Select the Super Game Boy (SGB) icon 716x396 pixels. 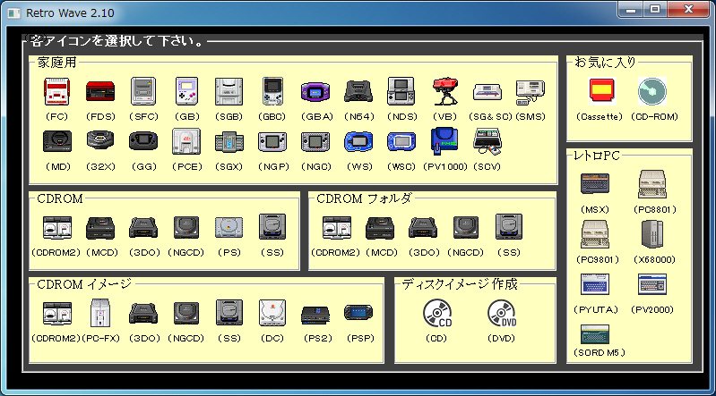229,91
